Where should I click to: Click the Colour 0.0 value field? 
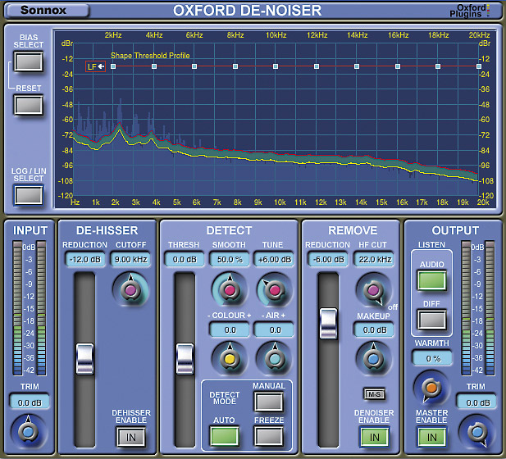[x=230, y=330]
